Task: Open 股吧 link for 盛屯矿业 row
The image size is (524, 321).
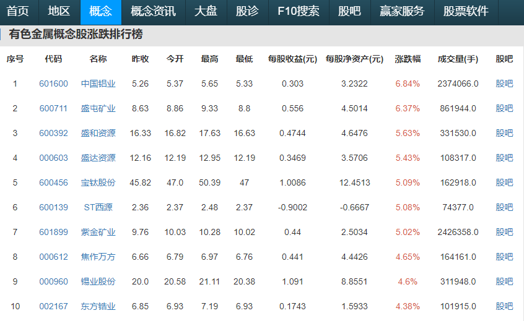Action: click(x=504, y=108)
